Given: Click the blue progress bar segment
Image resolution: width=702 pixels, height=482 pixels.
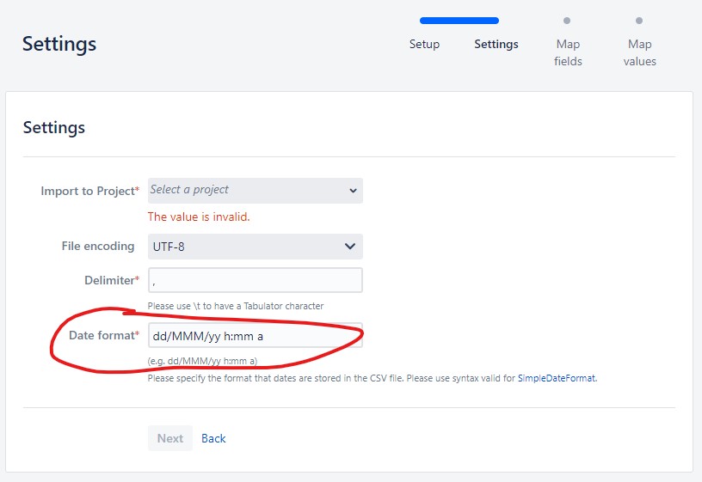Looking at the screenshot, I should (x=459, y=21).
